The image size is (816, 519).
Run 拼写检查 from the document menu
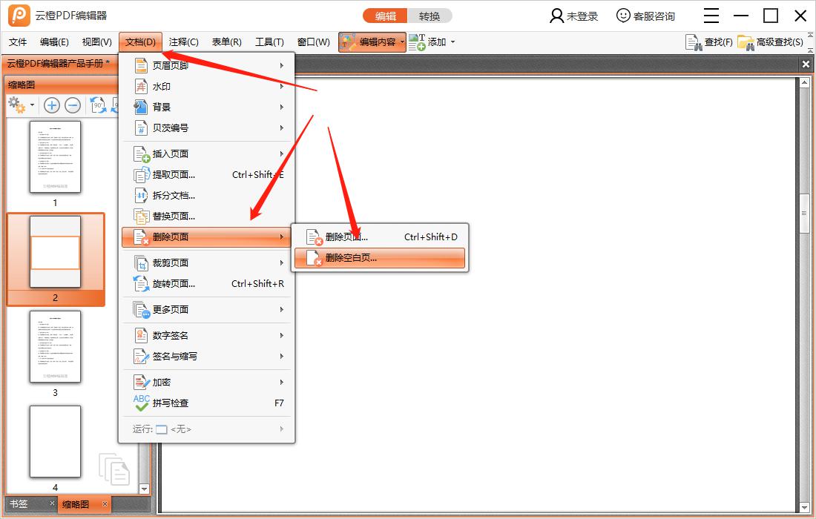click(168, 403)
